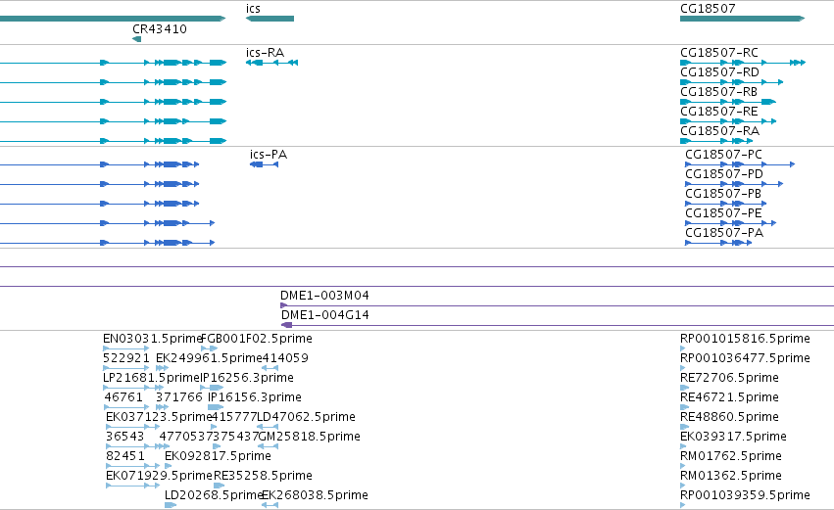Select EST RE35258.5prime
Viewport: 834px width, 510px height.
tap(220, 486)
